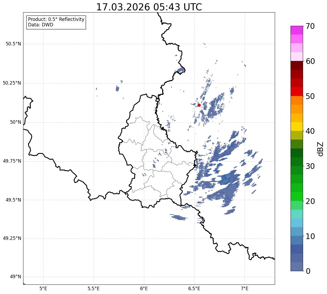Click the bright green 20 dBZ colorbar segment
This screenshot has width=327, height=294.
(x=297, y=197)
